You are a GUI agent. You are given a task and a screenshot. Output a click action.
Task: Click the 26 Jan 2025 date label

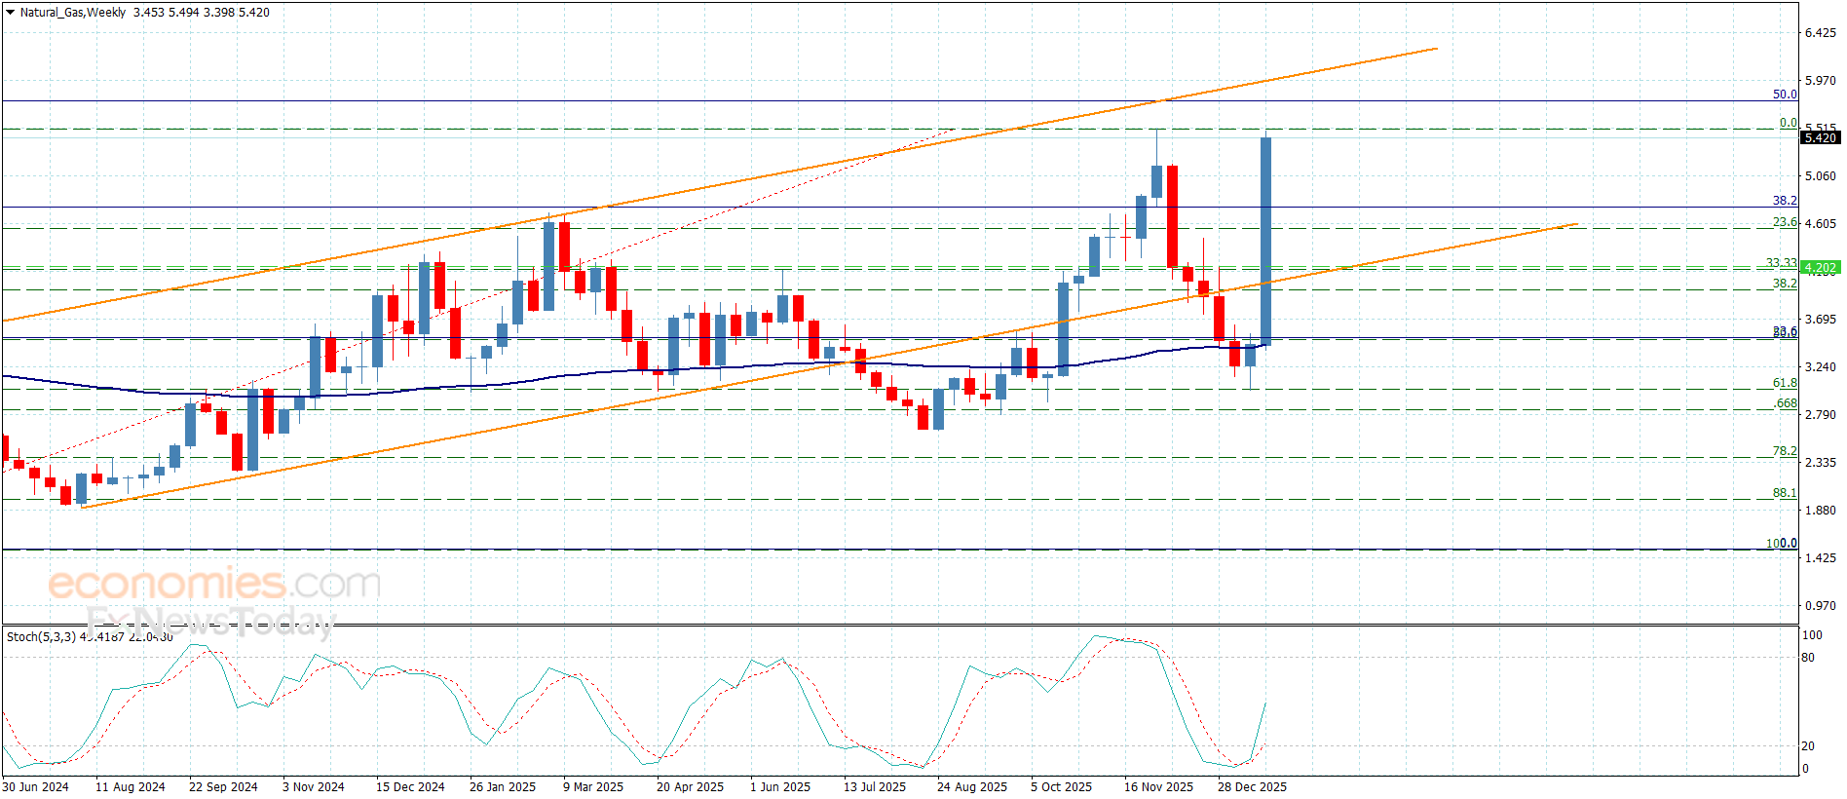coord(503,787)
